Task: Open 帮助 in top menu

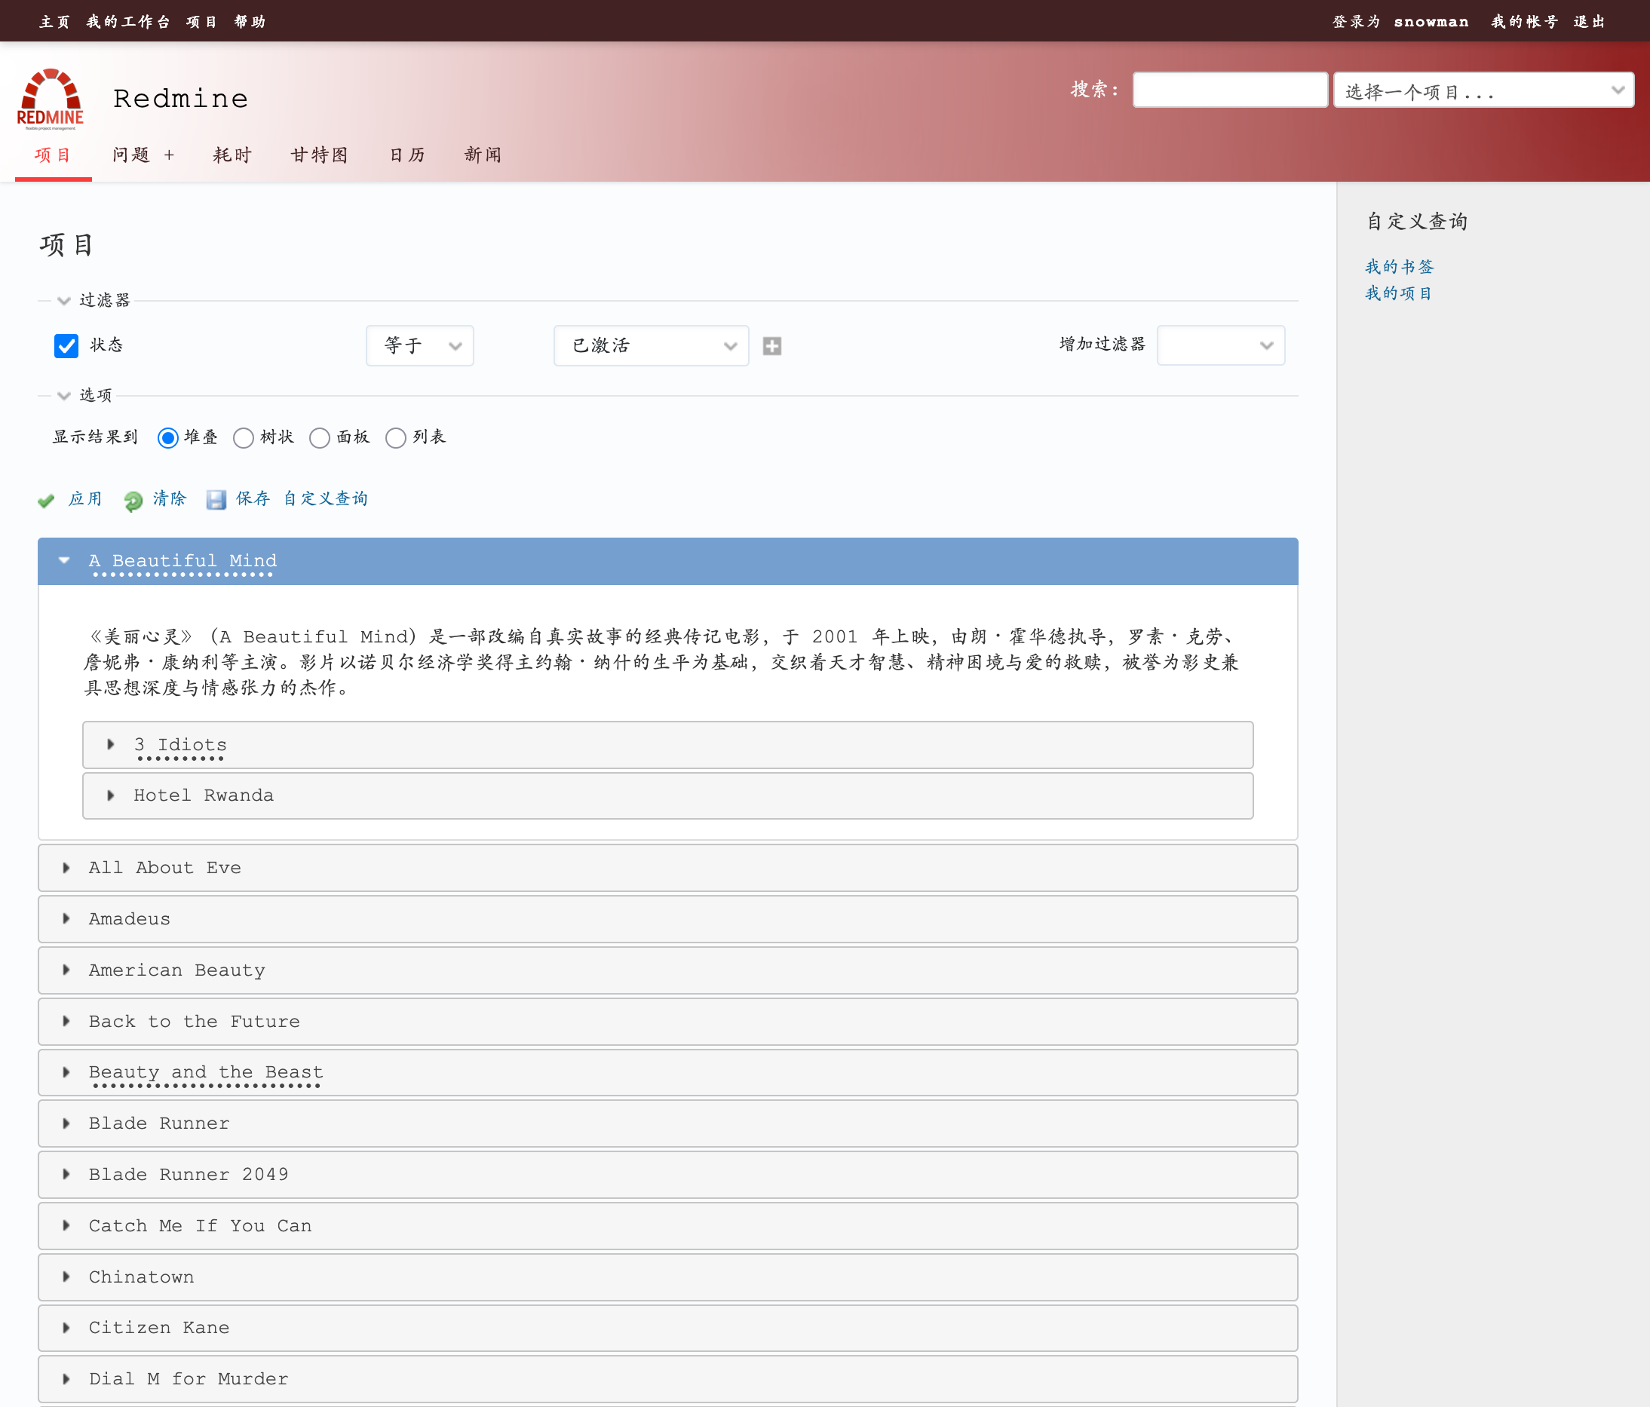Action: click(x=250, y=22)
